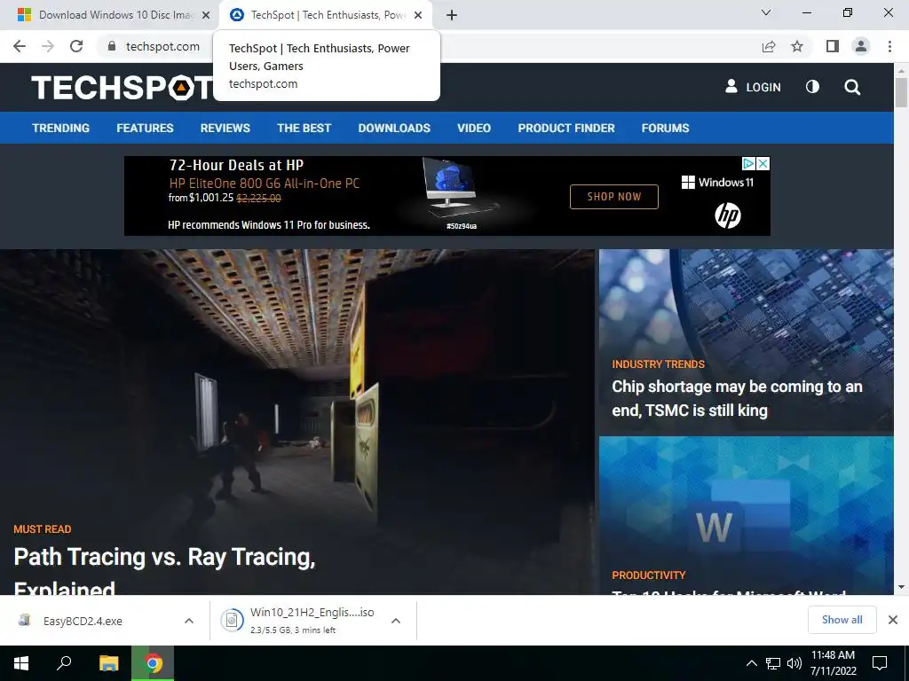View site info via the padlock icon
909x681 pixels.
(112, 46)
